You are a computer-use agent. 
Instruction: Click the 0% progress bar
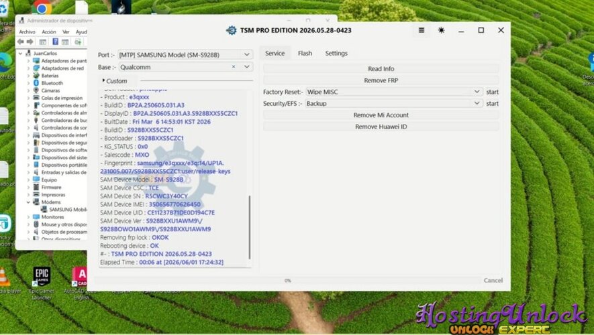[x=288, y=281]
